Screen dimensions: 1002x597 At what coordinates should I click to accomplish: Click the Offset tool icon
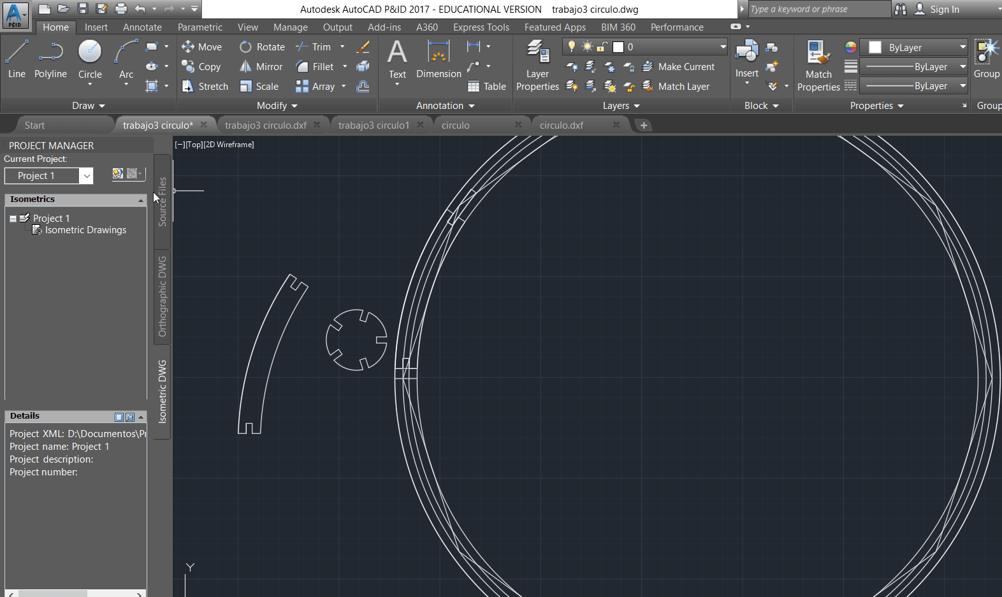pyautogui.click(x=363, y=86)
